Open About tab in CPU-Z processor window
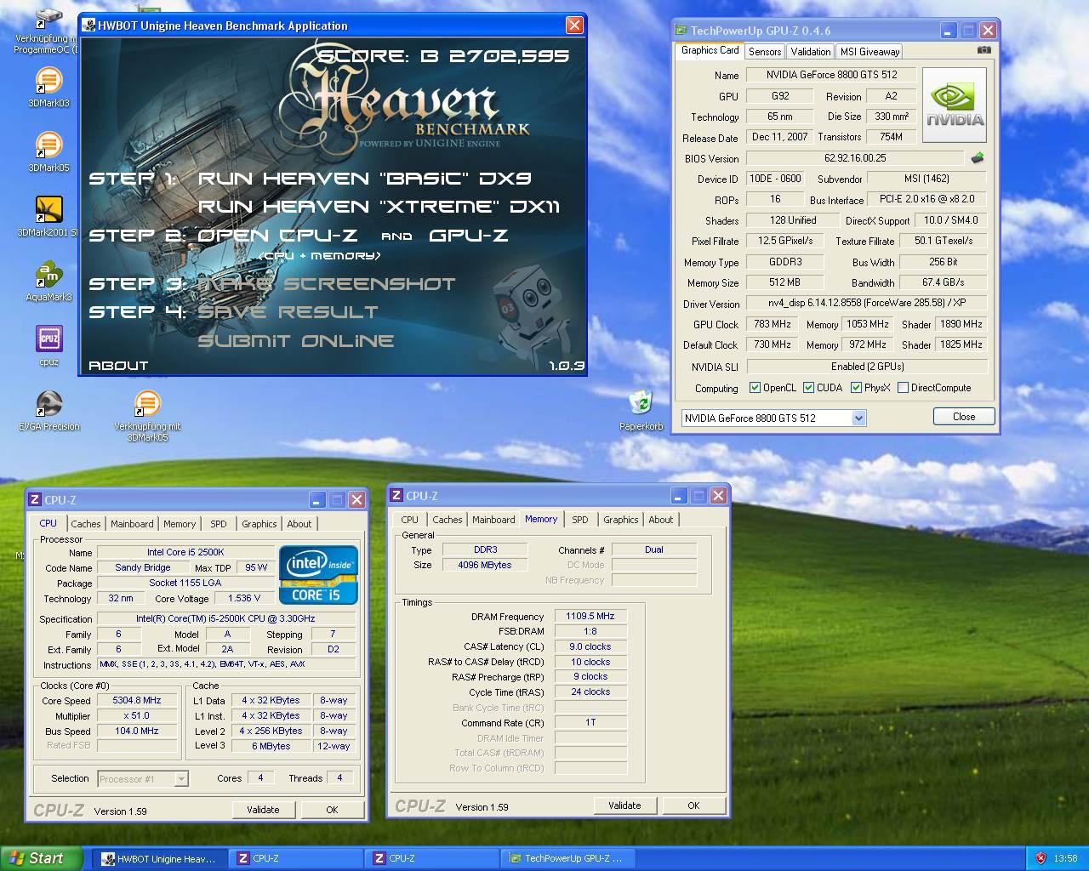 pyautogui.click(x=299, y=524)
